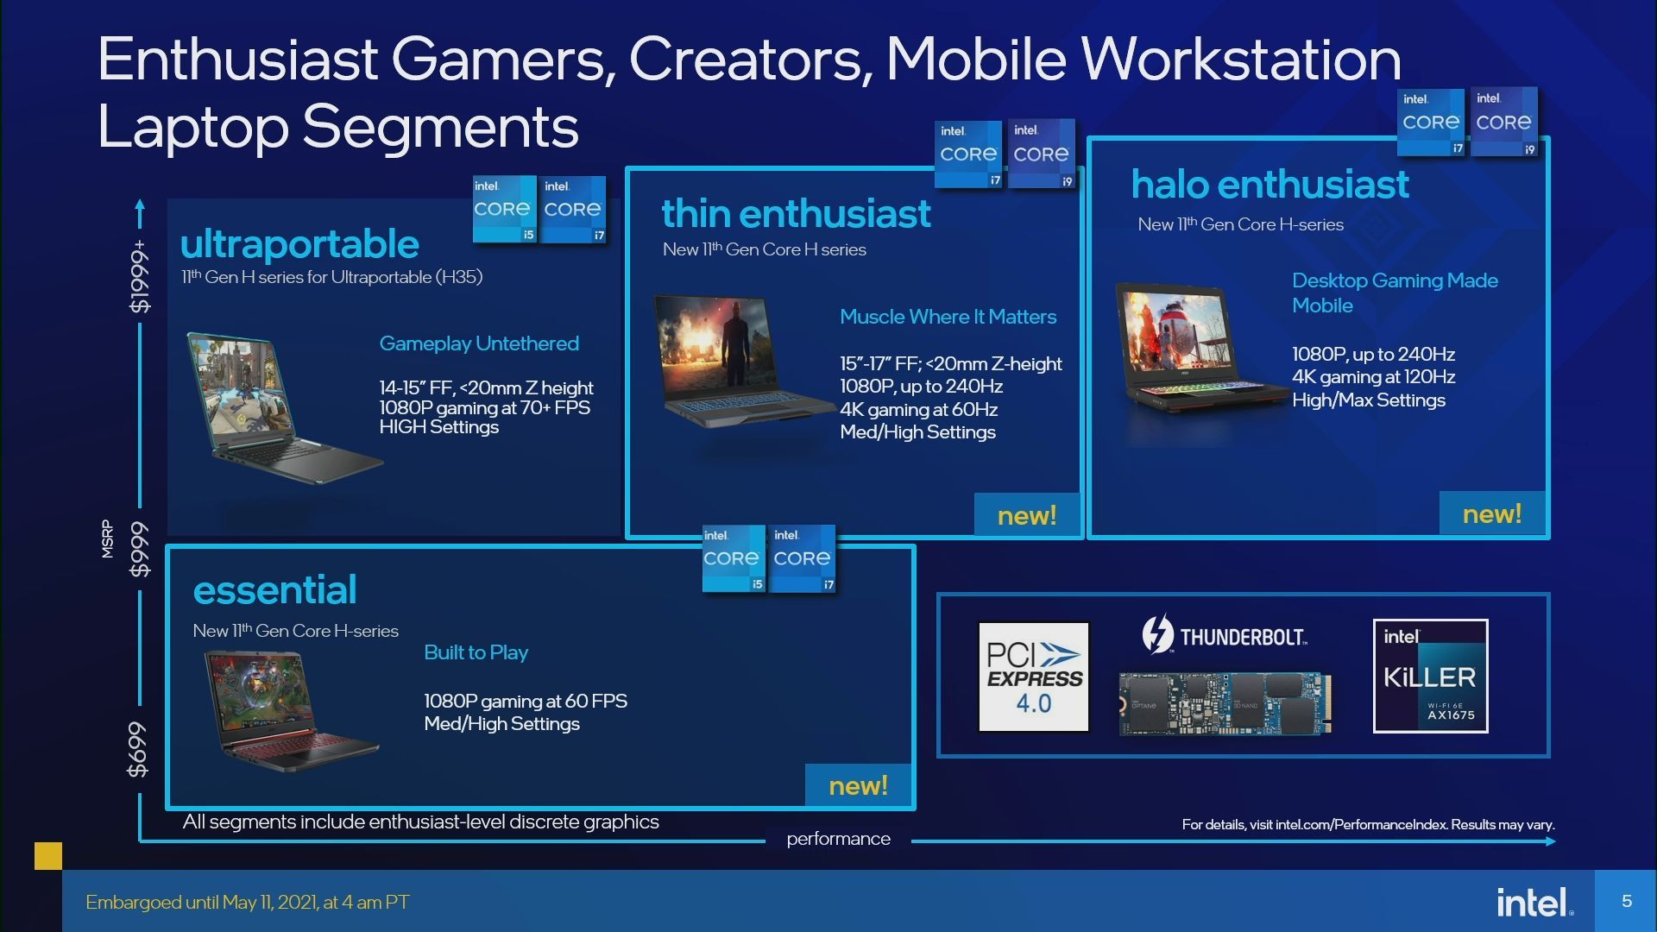Click the new! tag in essential panel
Viewport: 1657px width, 932px height.
[x=858, y=785]
